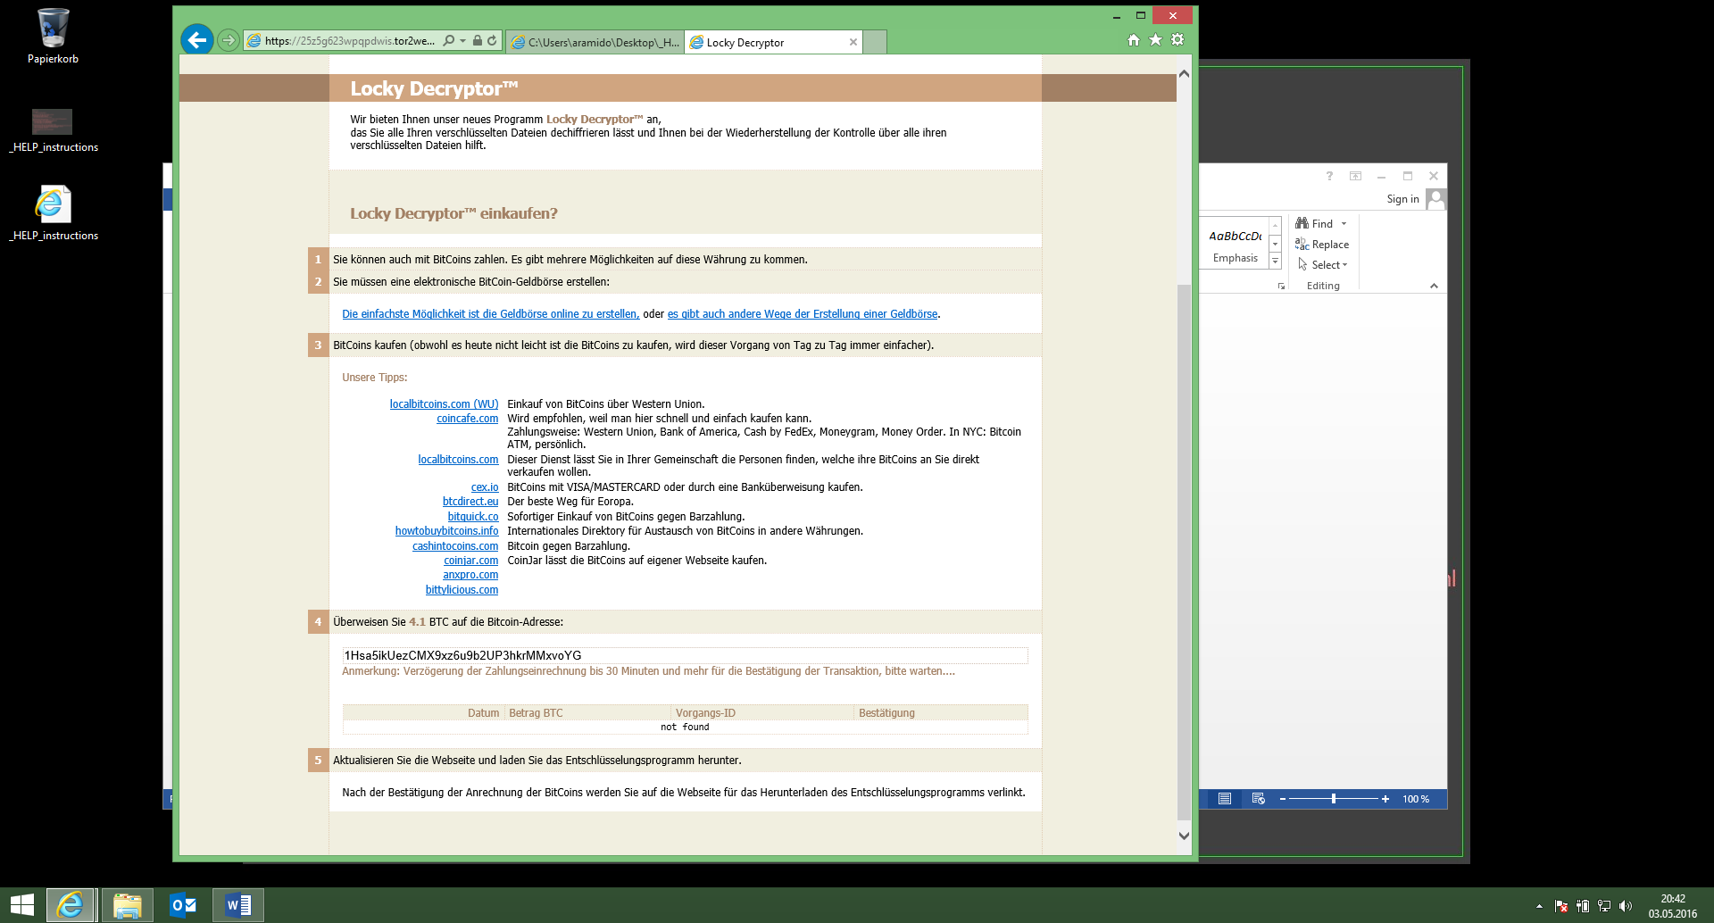Click the Word zoom slider handle
The width and height of the screenshot is (1714, 923).
pyautogui.click(x=1334, y=799)
